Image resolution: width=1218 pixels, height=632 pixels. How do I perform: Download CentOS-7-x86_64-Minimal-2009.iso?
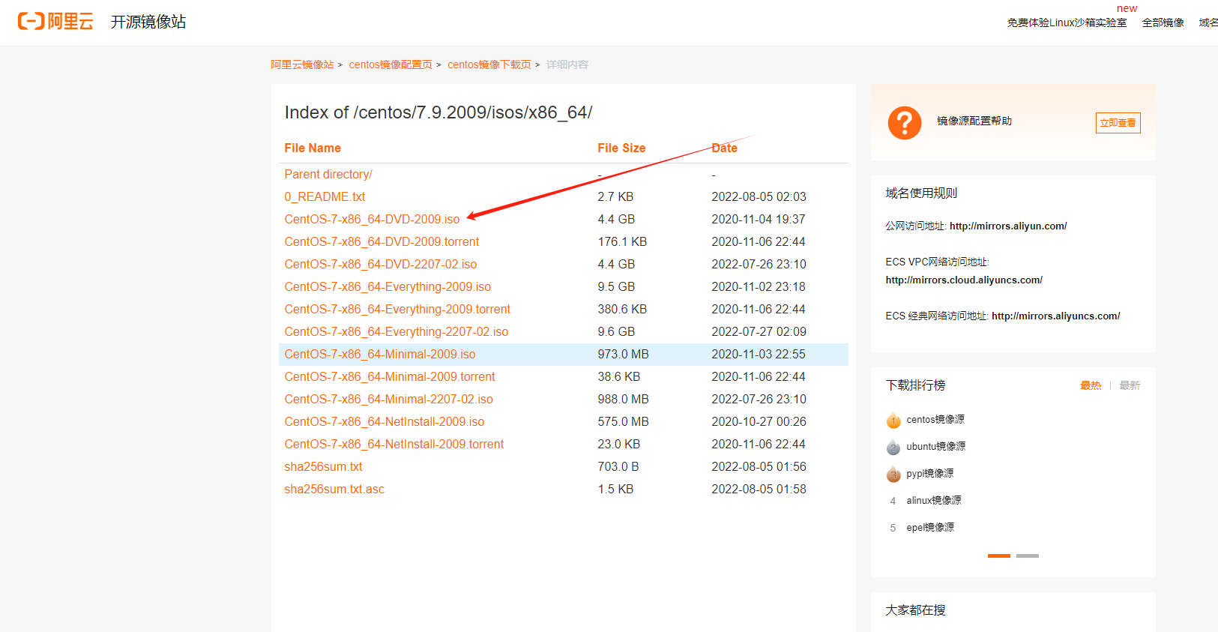click(x=380, y=354)
